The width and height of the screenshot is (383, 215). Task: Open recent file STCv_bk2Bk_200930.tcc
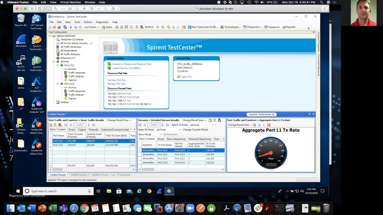pyautogui.click(x=190, y=64)
